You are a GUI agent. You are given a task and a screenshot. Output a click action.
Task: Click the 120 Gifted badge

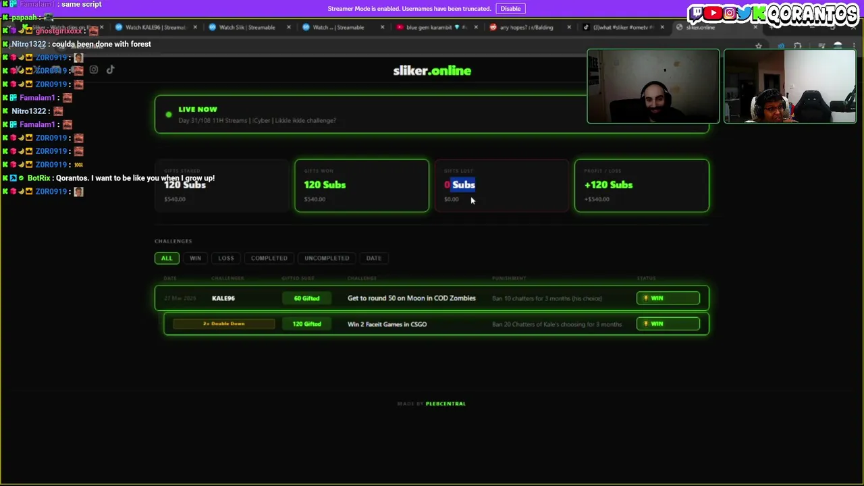(x=306, y=324)
